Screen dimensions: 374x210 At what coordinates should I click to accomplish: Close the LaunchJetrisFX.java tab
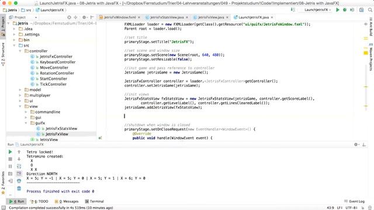coord(272,17)
